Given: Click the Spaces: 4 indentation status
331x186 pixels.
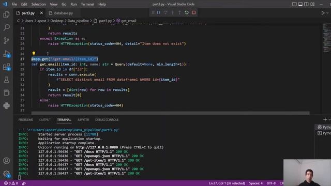Looking at the screenshot, I should click(256, 183).
